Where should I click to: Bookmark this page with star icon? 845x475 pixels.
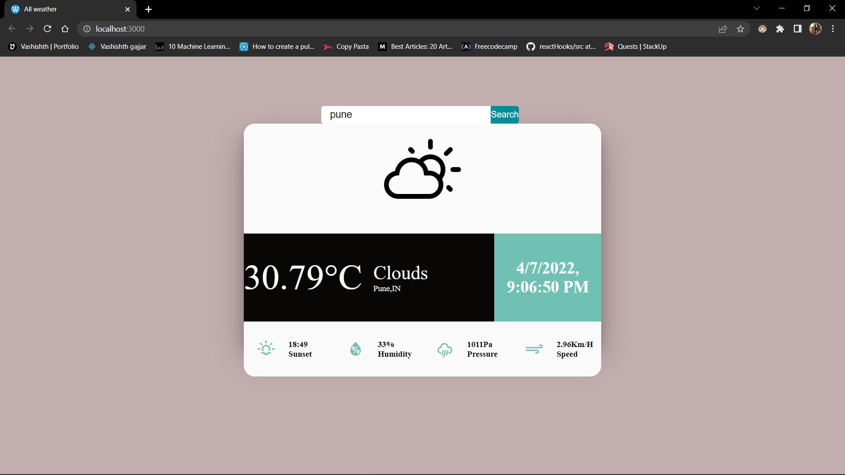pyautogui.click(x=741, y=29)
